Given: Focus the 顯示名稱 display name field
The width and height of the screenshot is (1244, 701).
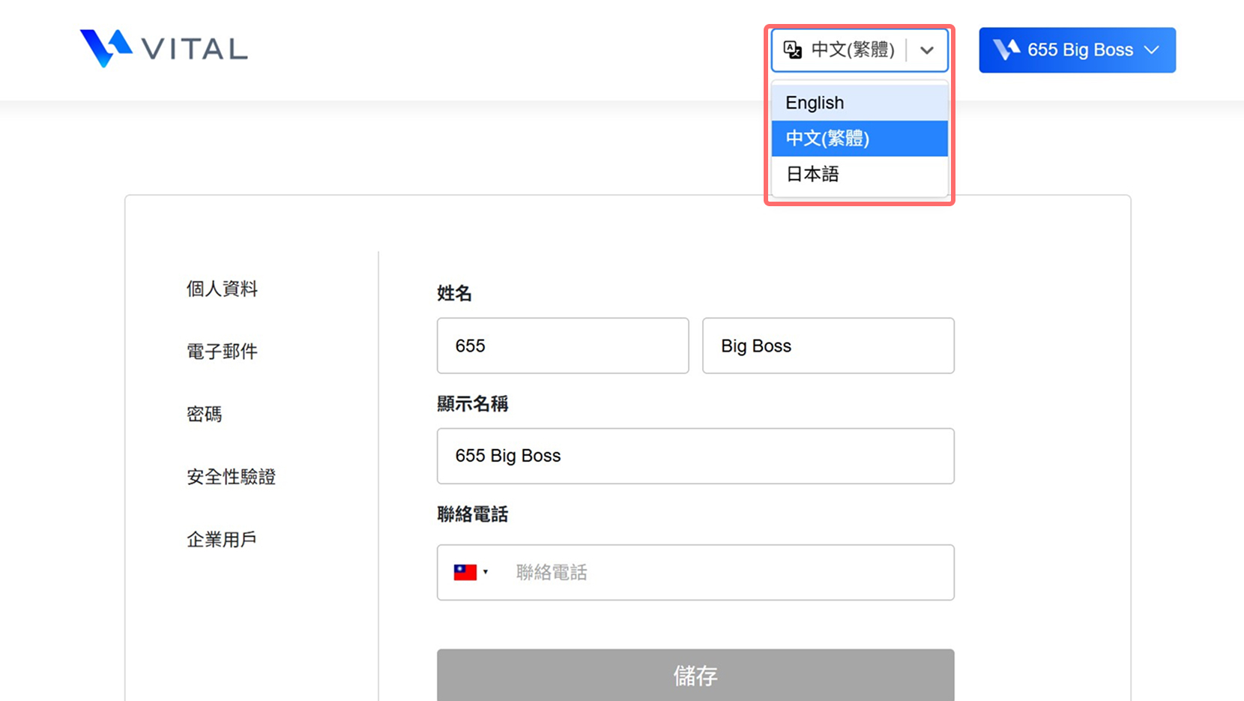Looking at the screenshot, I should click(x=695, y=456).
